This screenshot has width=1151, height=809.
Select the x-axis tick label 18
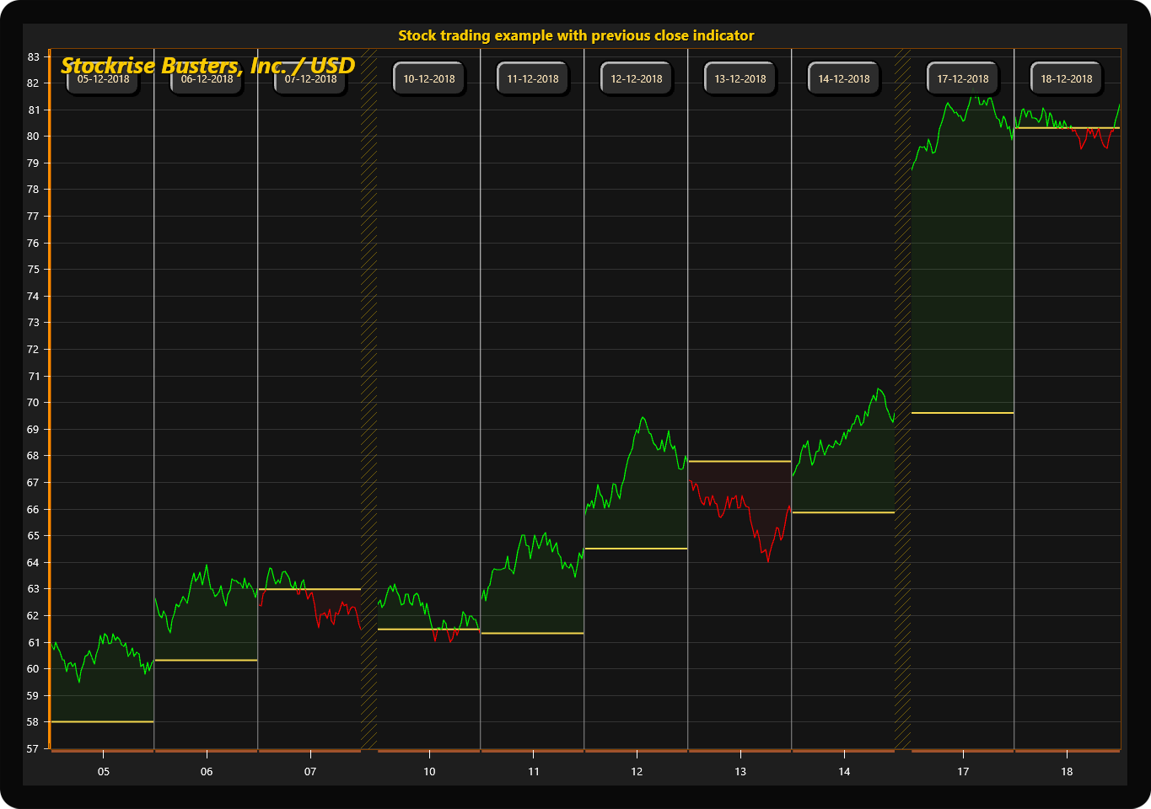pyautogui.click(x=1067, y=771)
